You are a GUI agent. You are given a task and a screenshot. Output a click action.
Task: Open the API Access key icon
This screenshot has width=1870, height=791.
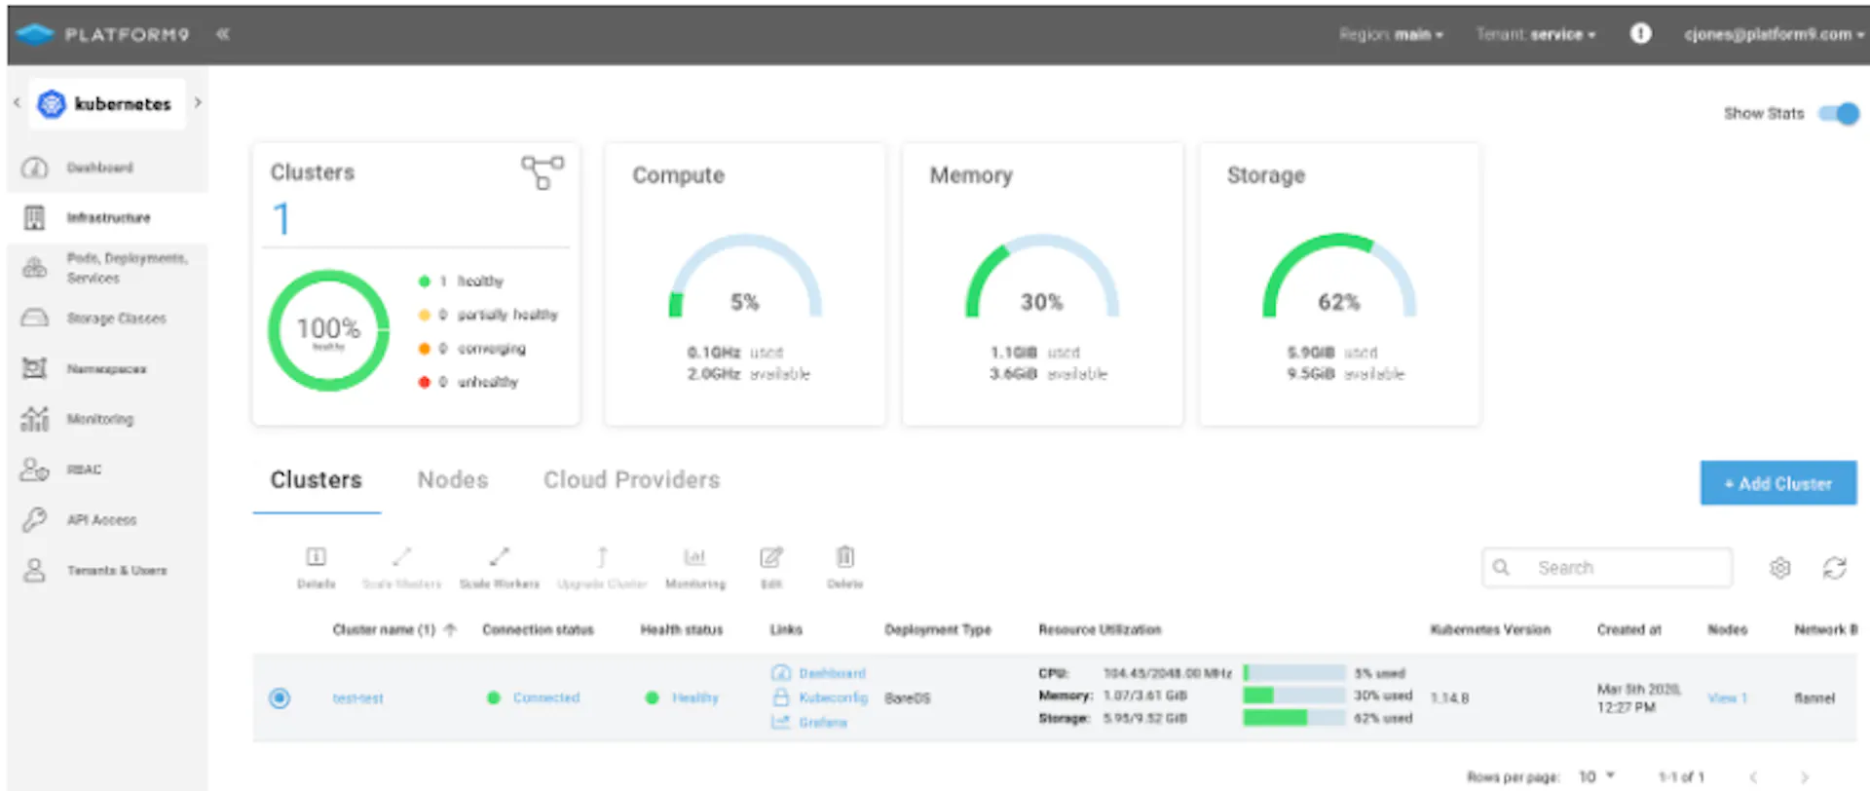click(x=35, y=519)
